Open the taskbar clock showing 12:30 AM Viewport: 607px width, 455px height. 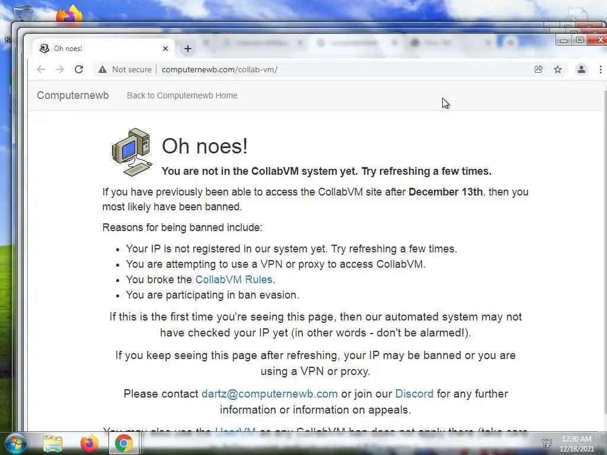click(x=576, y=443)
